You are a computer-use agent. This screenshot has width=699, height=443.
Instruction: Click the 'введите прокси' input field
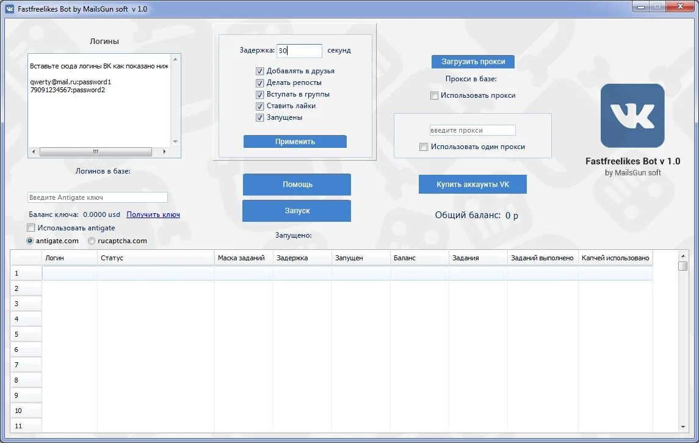point(473,130)
